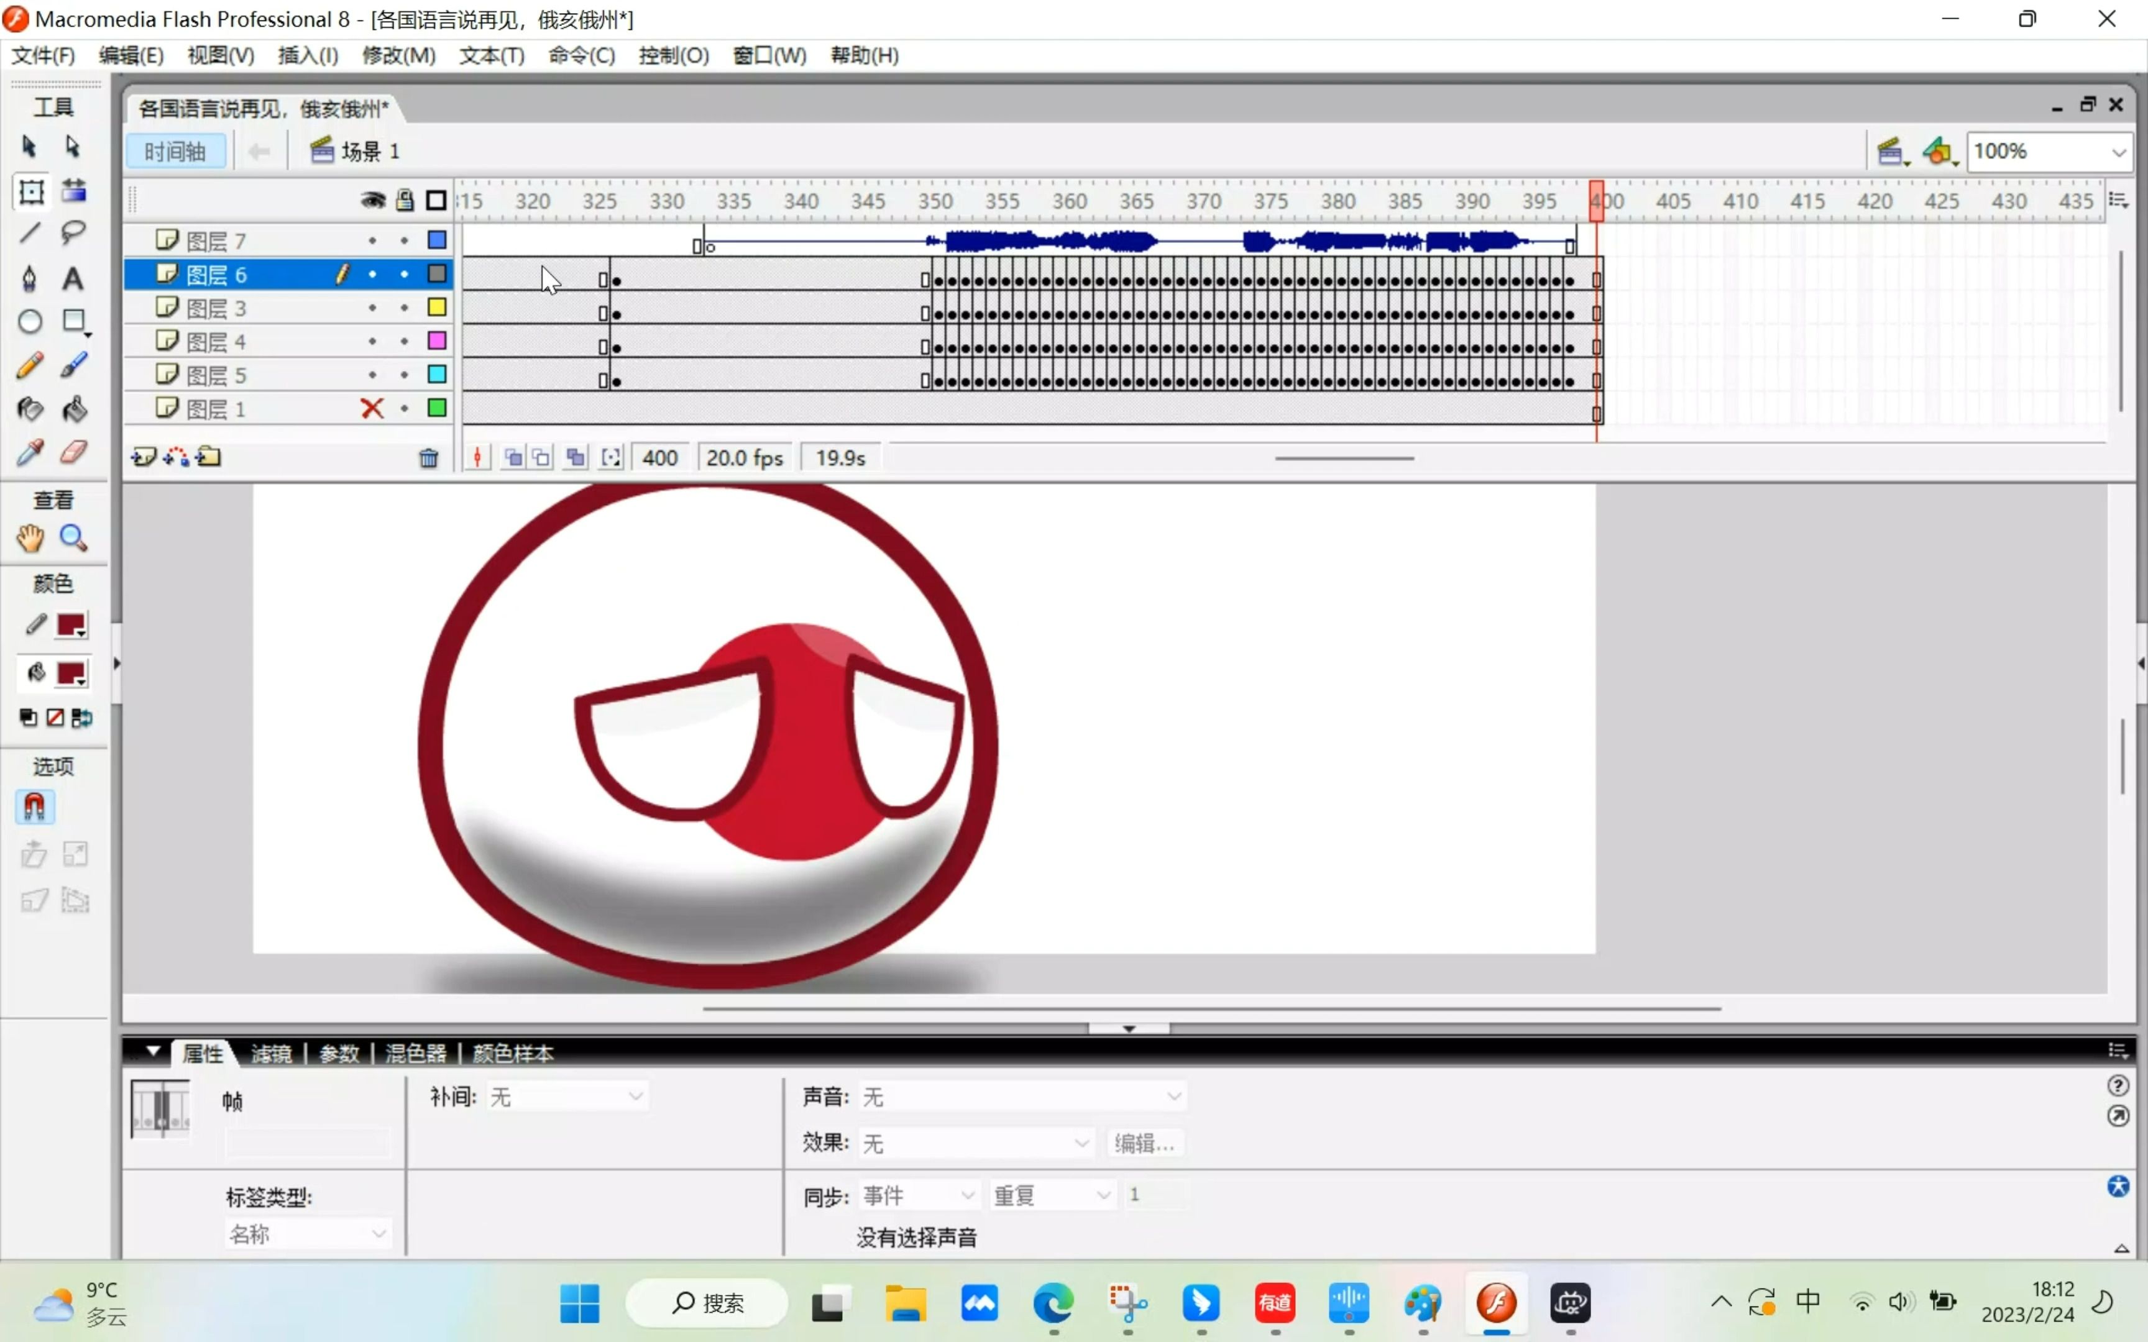This screenshot has height=1342, width=2148.
Task: Open the zoom 100% dropdown
Action: (x=2119, y=152)
